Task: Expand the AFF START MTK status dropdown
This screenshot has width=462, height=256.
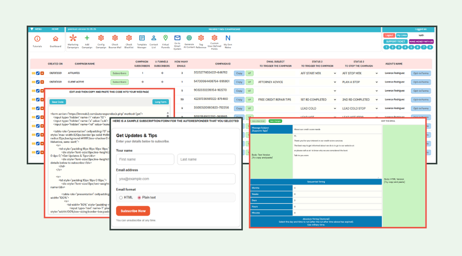Action: [x=318, y=73]
